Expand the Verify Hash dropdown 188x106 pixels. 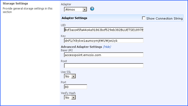point(70,97)
